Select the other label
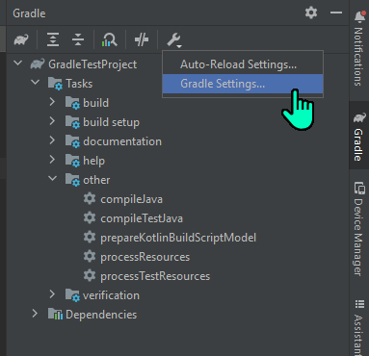The width and height of the screenshot is (369, 356). click(x=96, y=180)
